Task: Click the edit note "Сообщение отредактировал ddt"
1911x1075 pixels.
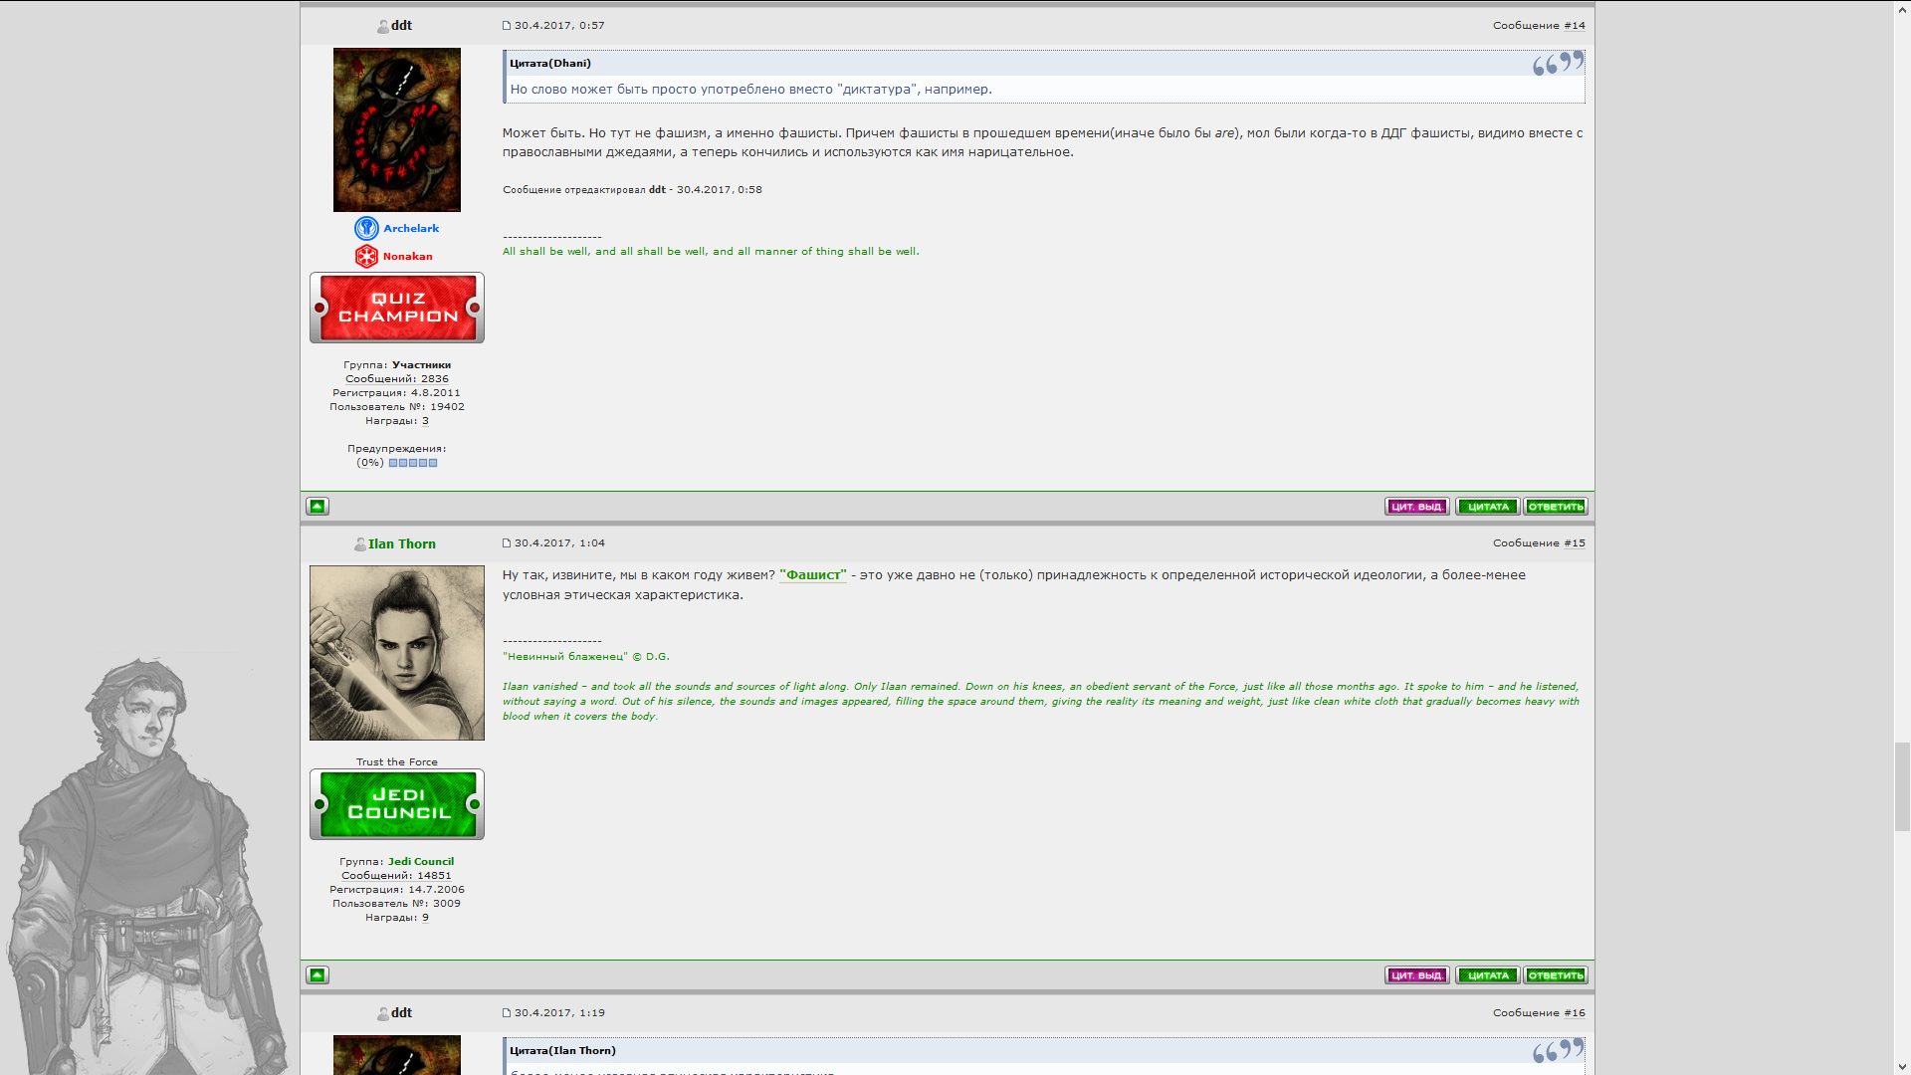Action: point(632,190)
